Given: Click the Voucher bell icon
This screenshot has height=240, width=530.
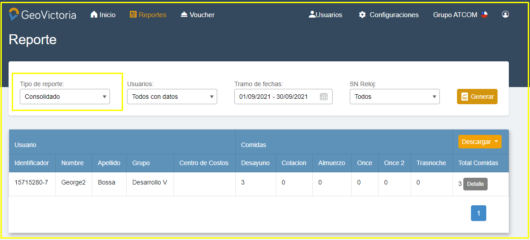Looking at the screenshot, I should point(184,15).
